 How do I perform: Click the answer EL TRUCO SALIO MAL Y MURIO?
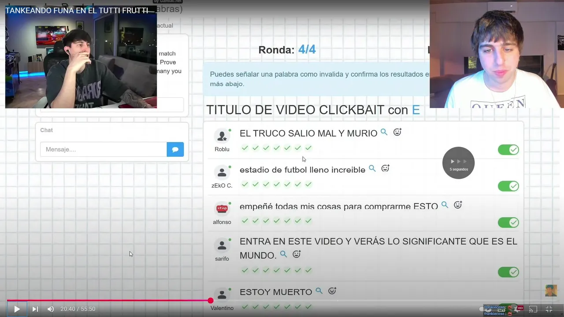tap(308, 133)
